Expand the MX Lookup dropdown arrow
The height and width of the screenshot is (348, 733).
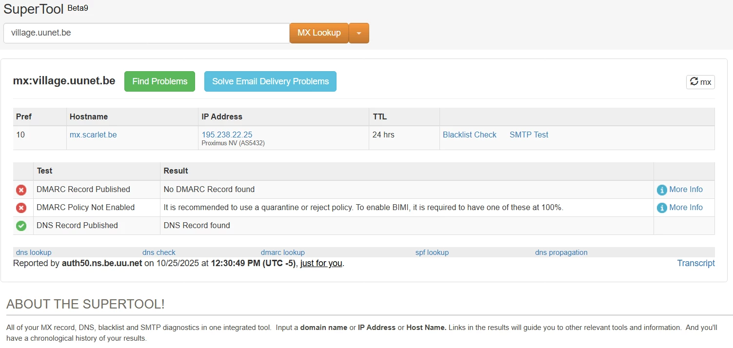(359, 33)
